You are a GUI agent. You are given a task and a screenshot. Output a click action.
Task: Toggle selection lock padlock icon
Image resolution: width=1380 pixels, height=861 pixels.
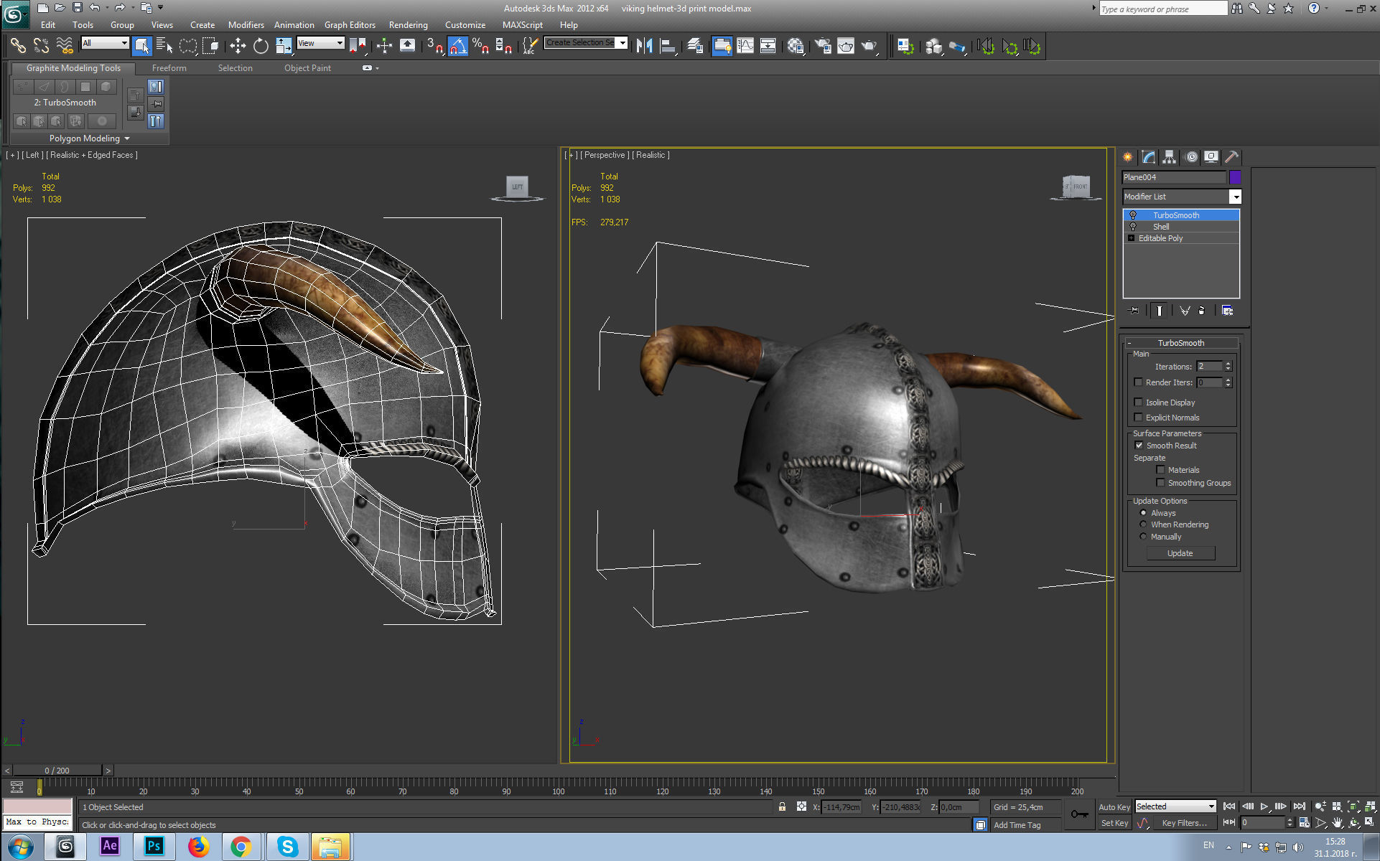coord(782,807)
